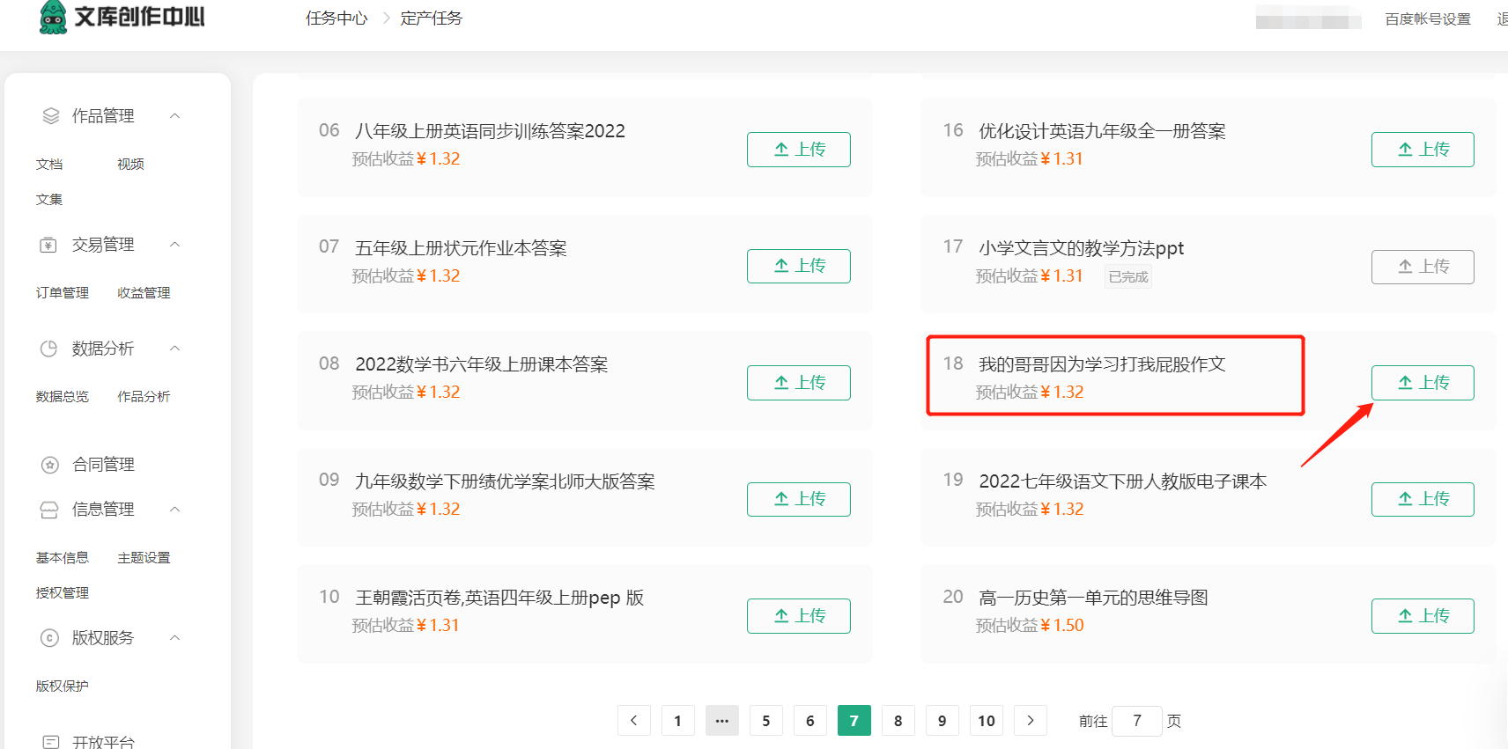Click 定产任务 breadcrumb
1508x749 pixels.
(x=431, y=18)
